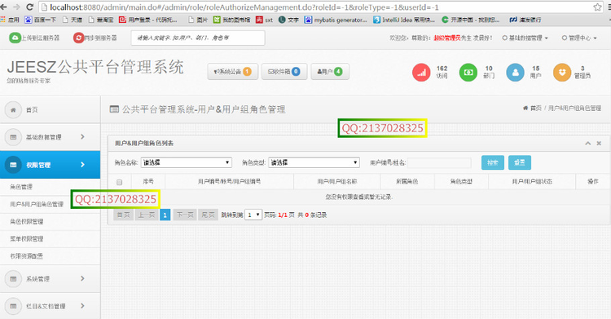Image resolution: width=611 pixels, height=319 pixels.
Task: Click the 上一页 pagination button
Action: click(147, 215)
